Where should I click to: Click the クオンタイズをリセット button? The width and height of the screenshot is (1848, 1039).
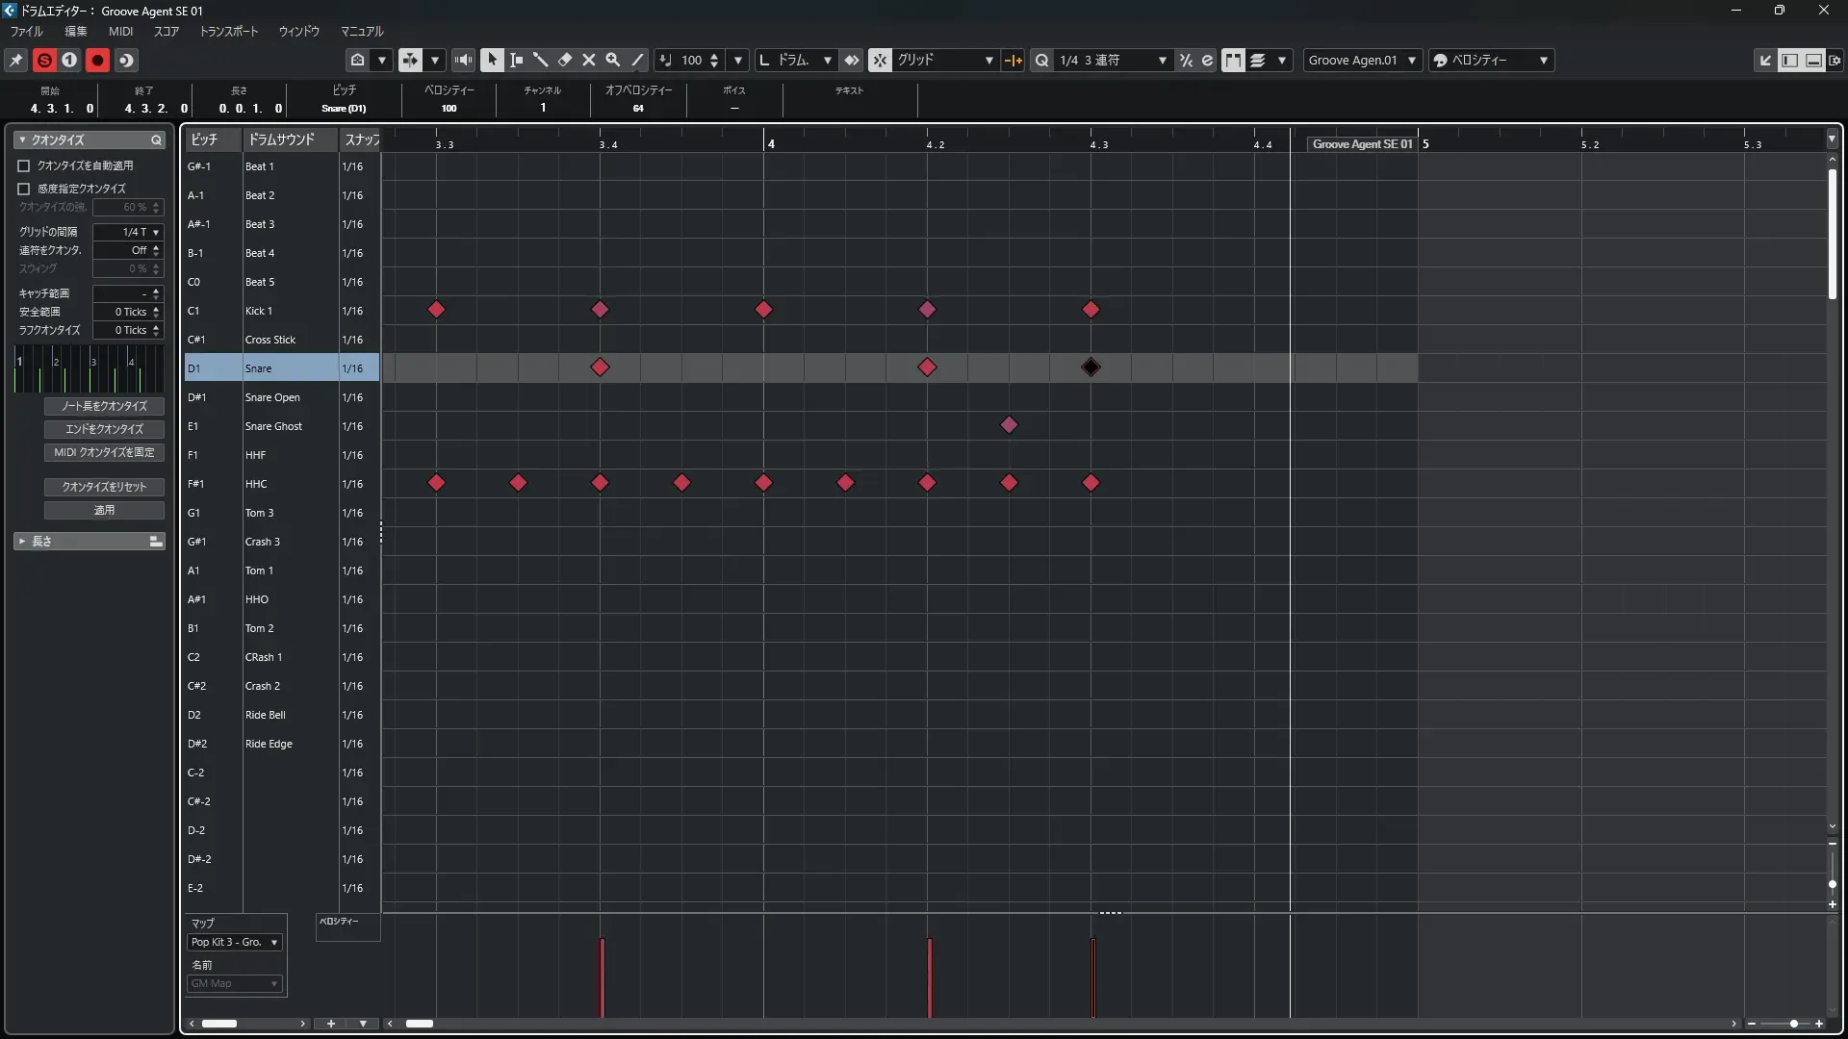tap(104, 487)
